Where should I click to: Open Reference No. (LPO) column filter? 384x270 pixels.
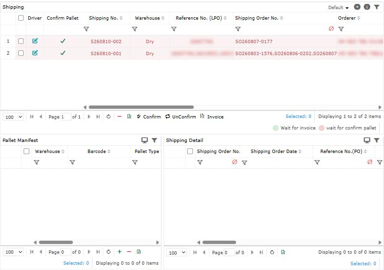174,29
